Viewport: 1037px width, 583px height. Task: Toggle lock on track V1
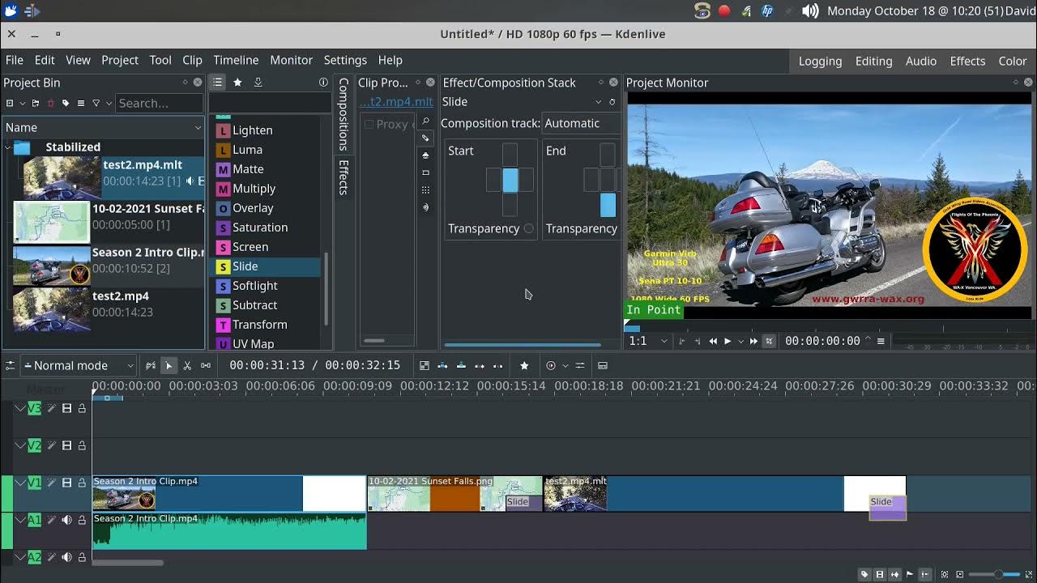coord(82,483)
